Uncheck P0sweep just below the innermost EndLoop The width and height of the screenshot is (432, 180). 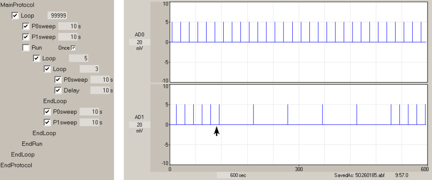[x=47, y=112]
